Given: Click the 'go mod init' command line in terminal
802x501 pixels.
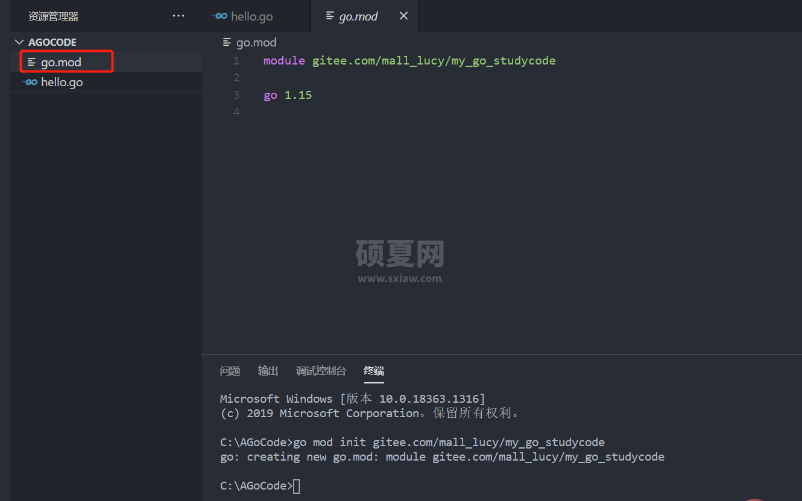Looking at the screenshot, I should [412, 443].
